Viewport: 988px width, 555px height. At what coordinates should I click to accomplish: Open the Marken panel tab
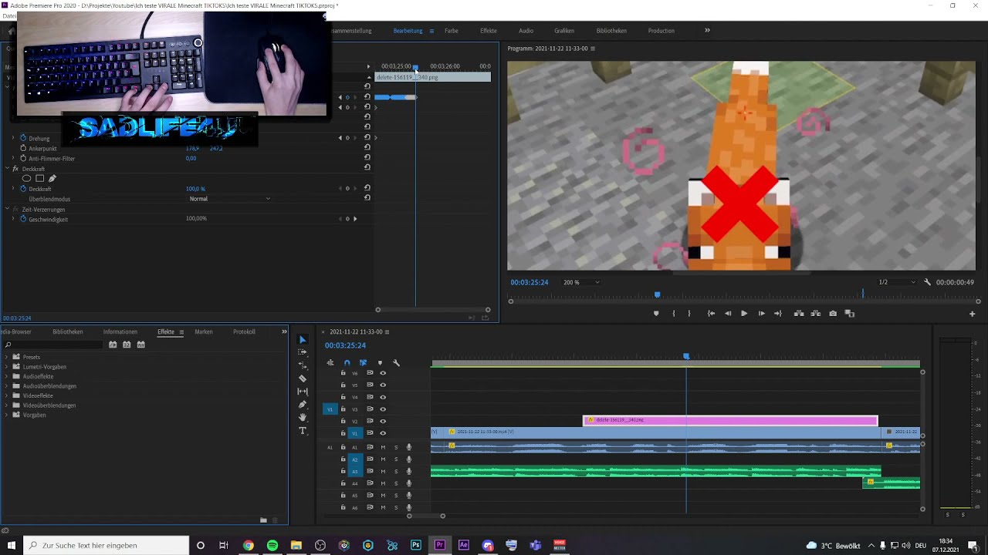[x=204, y=331]
